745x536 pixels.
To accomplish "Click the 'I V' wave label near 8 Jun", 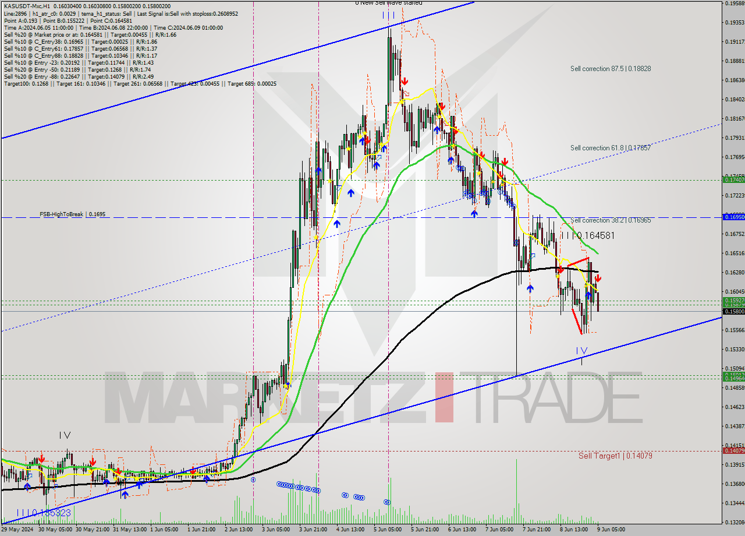I will [581, 351].
